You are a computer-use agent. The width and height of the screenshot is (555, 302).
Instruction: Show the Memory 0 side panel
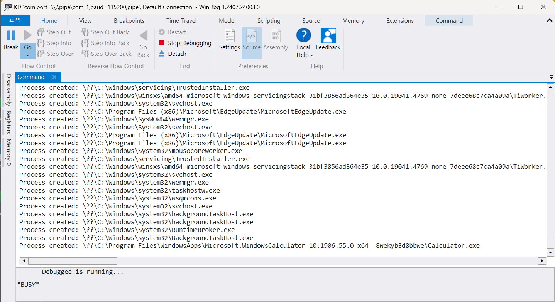pyautogui.click(x=8, y=152)
